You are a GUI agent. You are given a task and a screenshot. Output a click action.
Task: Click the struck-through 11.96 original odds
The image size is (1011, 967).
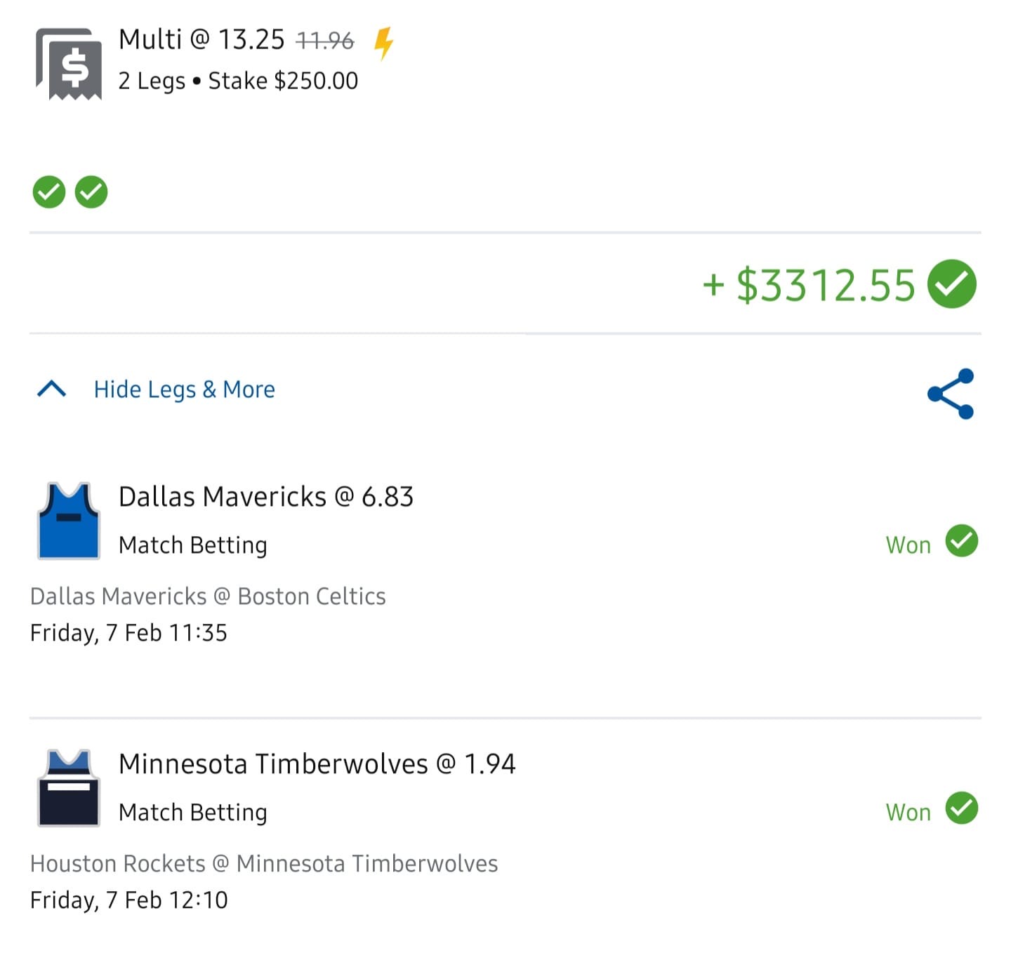click(325, 41)
